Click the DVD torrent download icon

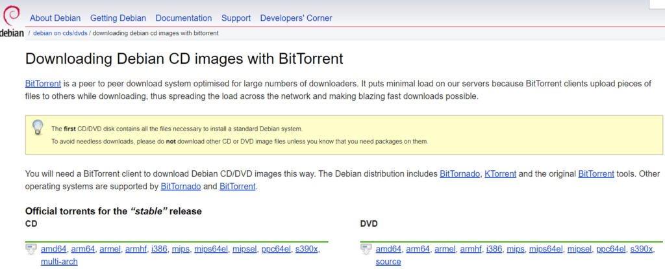366,250
